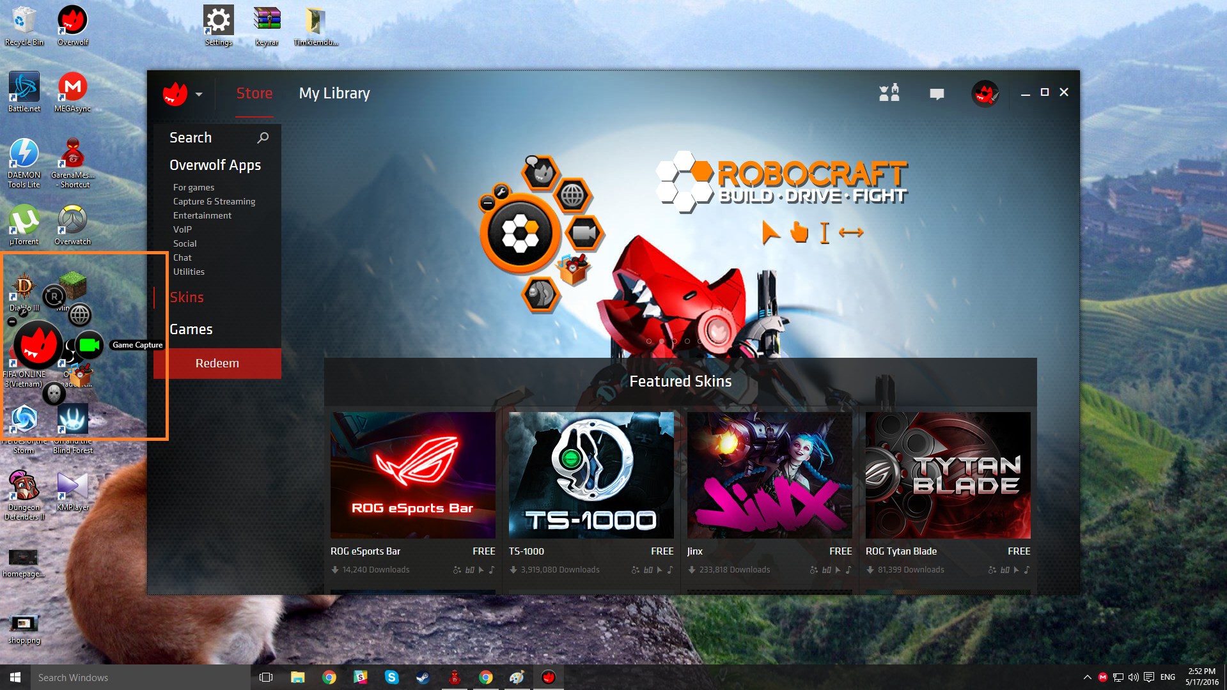Open the Overwolf desktop shortcut
This screenshot has height=690, width=1227.
(x=73, y=26)
